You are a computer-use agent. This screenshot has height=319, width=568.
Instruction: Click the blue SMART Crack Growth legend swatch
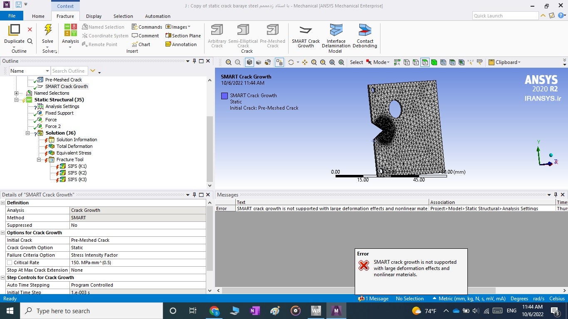pos(225,96)
